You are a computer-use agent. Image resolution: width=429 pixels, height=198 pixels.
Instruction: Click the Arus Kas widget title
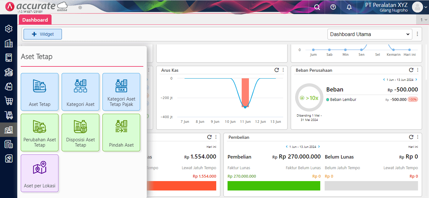(x=170, y=70)
